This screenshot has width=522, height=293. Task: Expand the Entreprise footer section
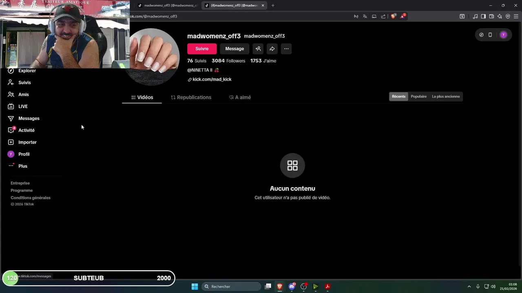20,183
